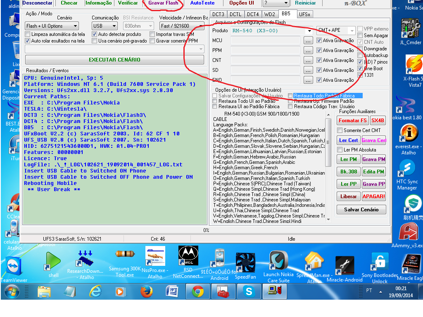Open BSI Resistance 830ohm dropdown
Viewport: 423px width, 317px height.
(138, 26)
